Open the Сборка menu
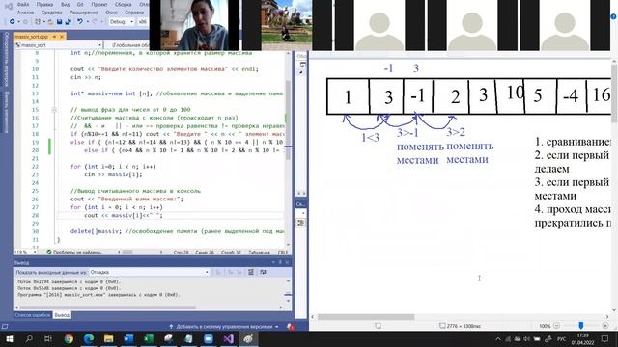The width and height of the screenshot is (618, 347). pos(124,4)
